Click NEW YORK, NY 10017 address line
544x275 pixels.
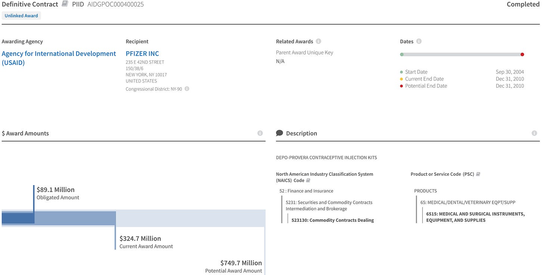coord(146,75)
